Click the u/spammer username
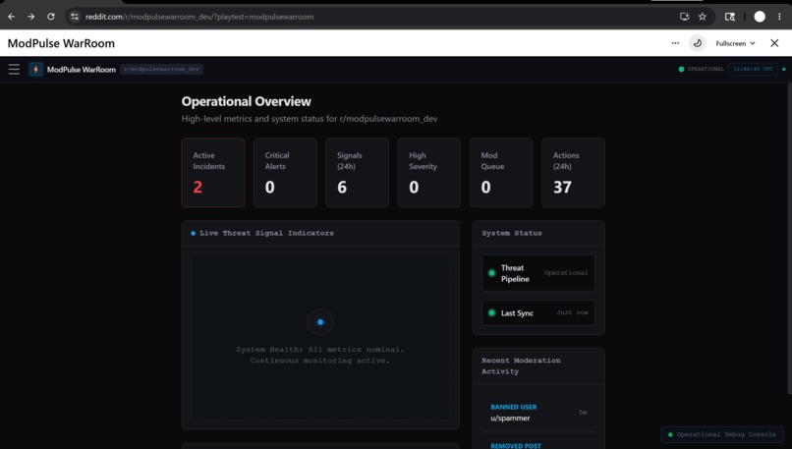 (510, 419)
